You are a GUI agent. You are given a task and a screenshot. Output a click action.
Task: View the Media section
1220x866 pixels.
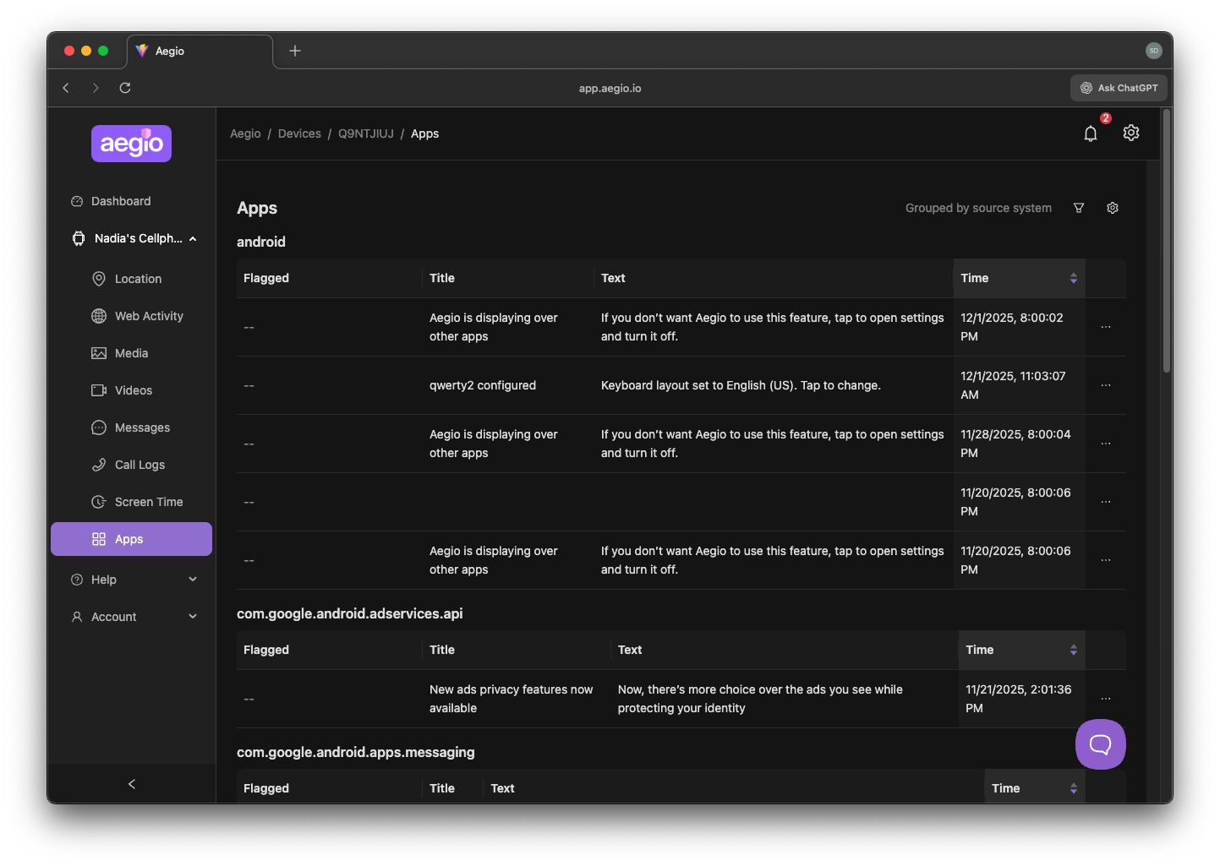pyautogui.click(x=129, y=352)
